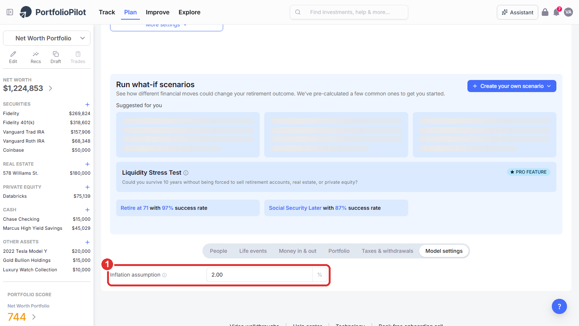Click the PortfolioPilot logo

pos(53,12)
